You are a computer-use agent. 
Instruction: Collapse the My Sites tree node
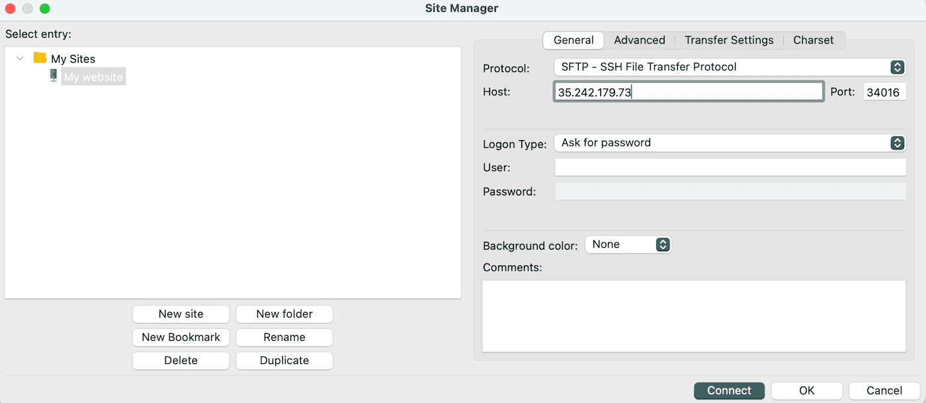click(x=21, y=58)
